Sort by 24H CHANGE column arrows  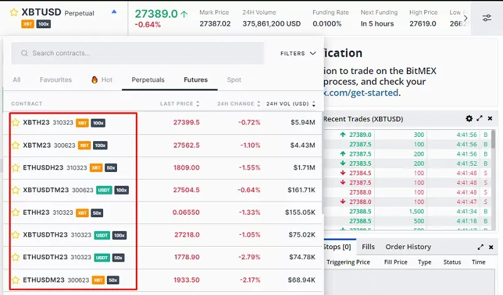click(258, 104)
